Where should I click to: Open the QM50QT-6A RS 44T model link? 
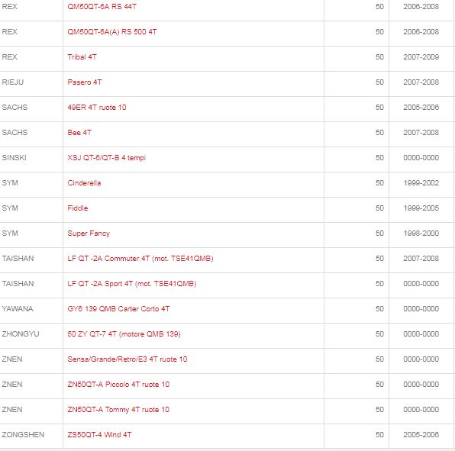point(102,7)
